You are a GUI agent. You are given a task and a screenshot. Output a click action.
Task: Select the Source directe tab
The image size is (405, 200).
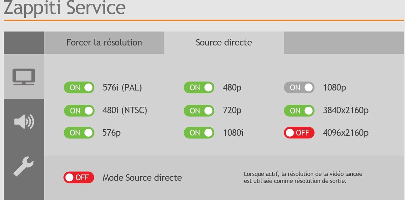pos(224,43)
